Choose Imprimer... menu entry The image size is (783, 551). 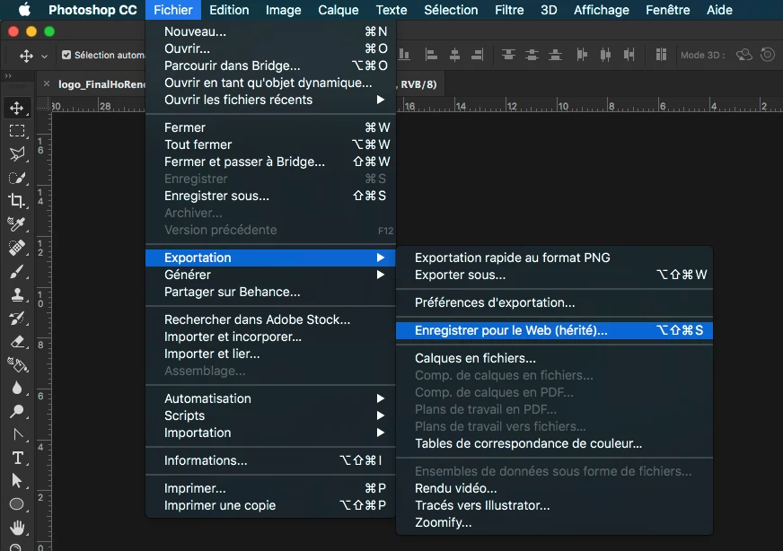coord(270,488)
